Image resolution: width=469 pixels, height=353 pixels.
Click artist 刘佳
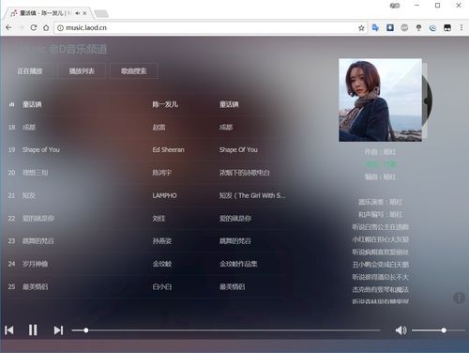coord(159,218)
